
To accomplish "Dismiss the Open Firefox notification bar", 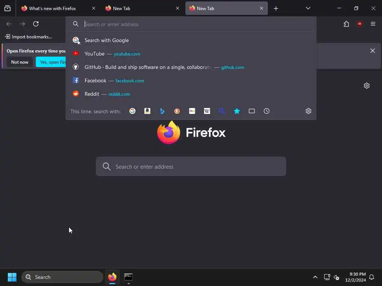I will (373, 51).
